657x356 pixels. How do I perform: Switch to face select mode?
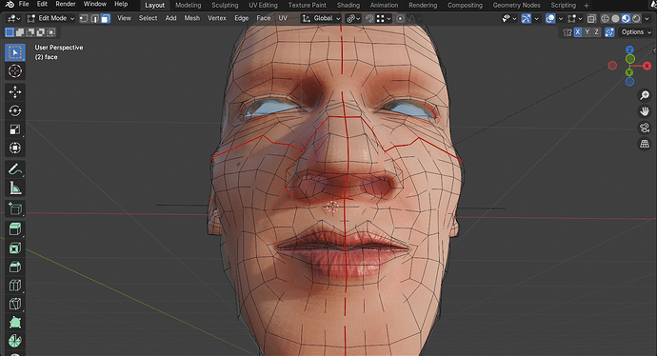click(x=105, y=18)
